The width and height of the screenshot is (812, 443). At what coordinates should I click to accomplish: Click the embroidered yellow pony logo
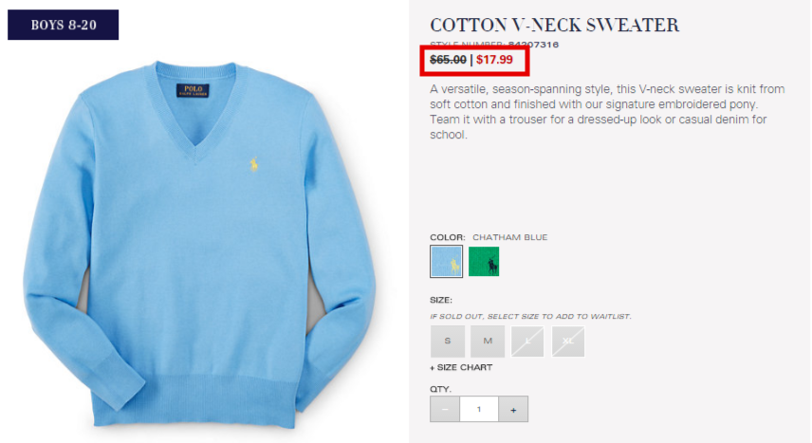coord(254,164)
